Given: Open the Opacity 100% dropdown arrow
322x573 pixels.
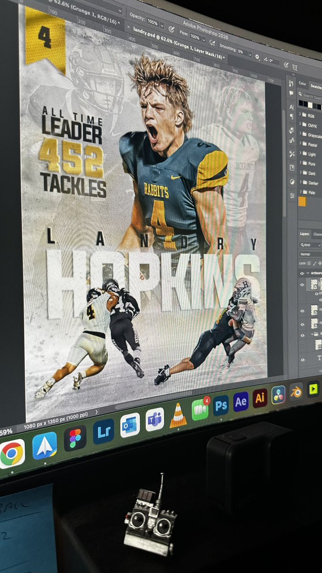Looking at the screenshot, I should point(162,25).
